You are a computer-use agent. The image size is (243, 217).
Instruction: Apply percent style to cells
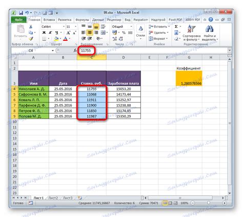pyautogui.click(x=124, y=33)
